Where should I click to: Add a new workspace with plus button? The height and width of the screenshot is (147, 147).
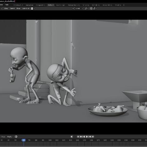point(124,5)
